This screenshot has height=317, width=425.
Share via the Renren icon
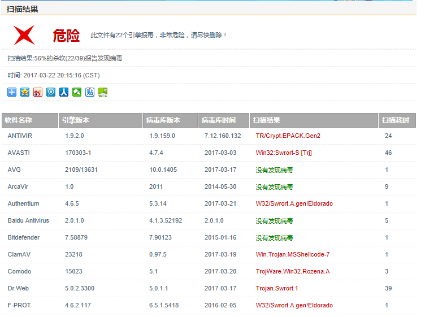tap(64, 92)
